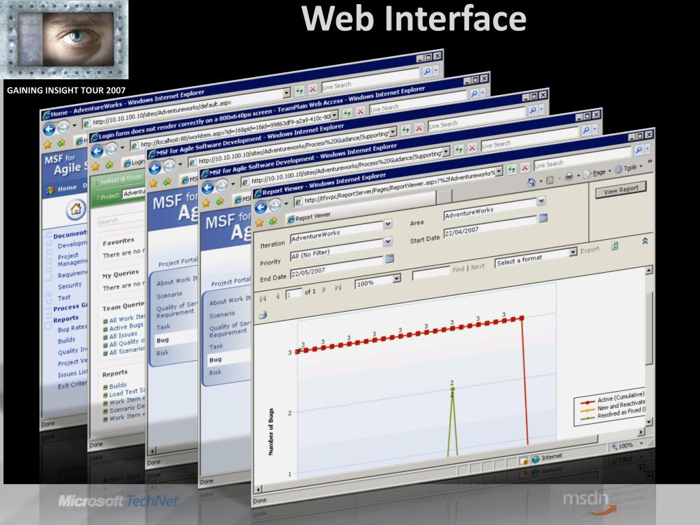Open the Tools menu in IE toolbar
This screenshot has height=525, width=700.
[x=629, y=168]
